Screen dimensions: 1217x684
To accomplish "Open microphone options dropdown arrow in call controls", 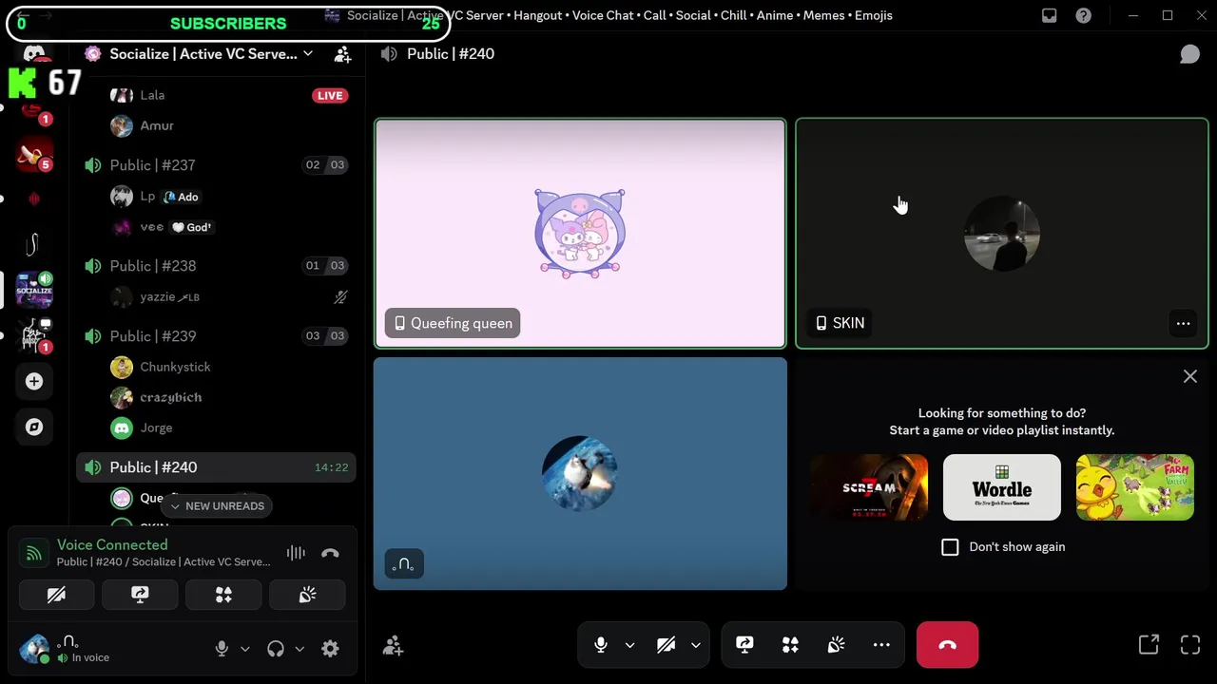I will pyautogui.click(x=629, y=645).
